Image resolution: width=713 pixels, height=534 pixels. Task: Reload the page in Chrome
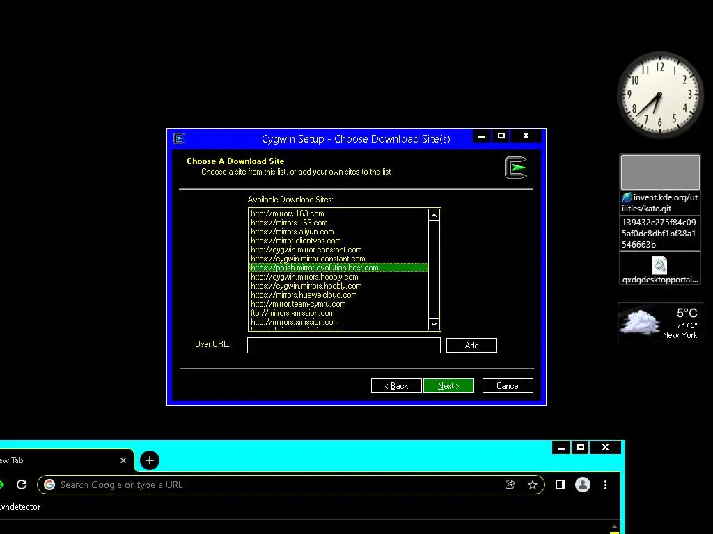point(22,485)
